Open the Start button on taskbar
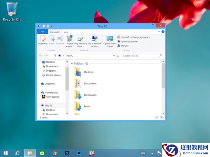210x157 pixels. (x=6, y=153)
